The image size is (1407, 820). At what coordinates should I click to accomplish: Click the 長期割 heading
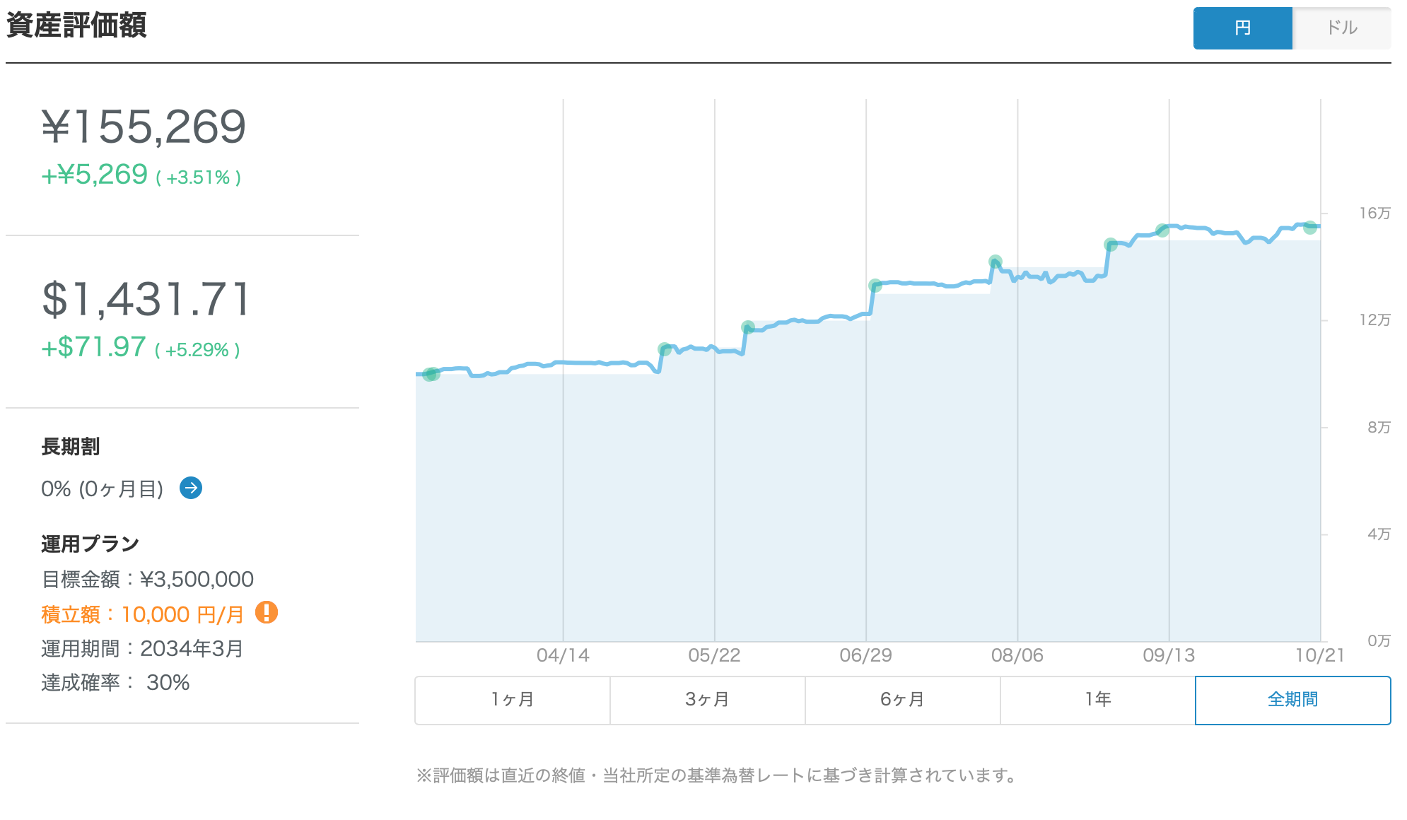point(71,447)
